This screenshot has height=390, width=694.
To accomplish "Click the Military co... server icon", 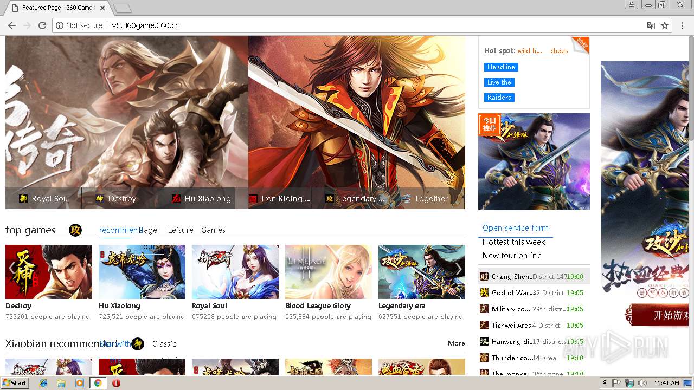I will pos(484,309).
